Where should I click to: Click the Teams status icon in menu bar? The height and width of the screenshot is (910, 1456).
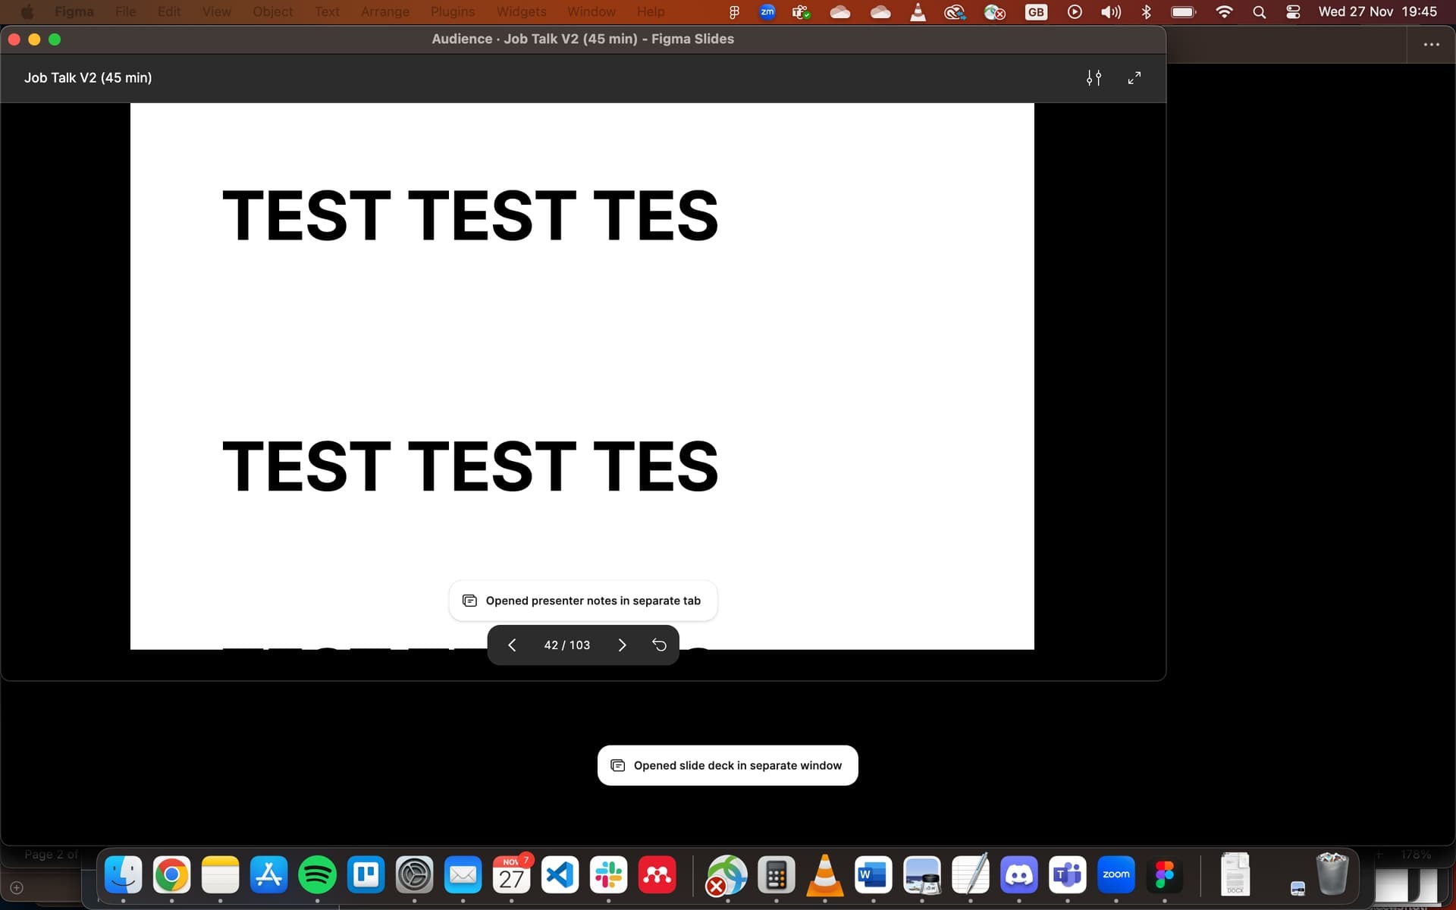coord(802,12)
